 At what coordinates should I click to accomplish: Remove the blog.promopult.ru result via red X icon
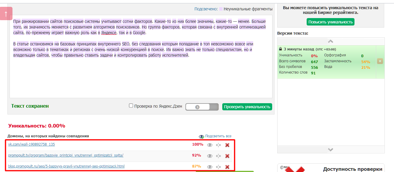227,166
